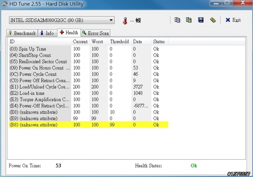Select the (E4) Power-Off Retract Cycle row
Viewport: 253px width, 177px height.
89,106
